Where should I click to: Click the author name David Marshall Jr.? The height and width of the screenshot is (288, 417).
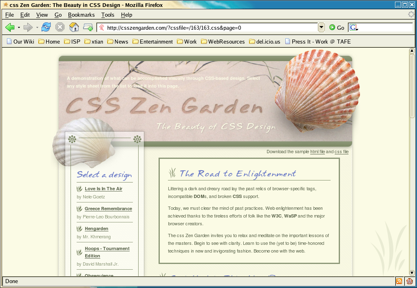[x=101, y=264]
